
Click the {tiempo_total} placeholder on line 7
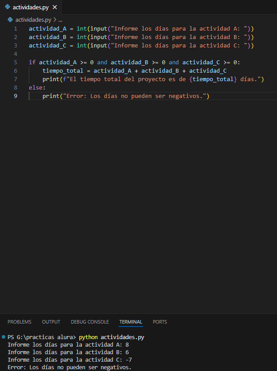pos(213,79)
